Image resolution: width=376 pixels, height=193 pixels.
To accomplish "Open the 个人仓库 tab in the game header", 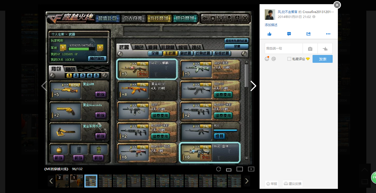I will coord(133,18).
